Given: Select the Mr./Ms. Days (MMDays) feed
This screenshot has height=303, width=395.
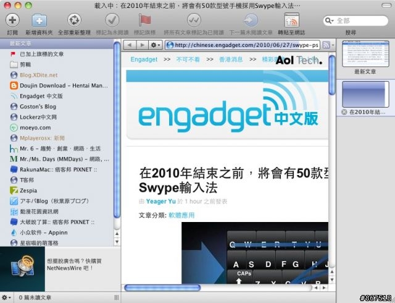Looking at the screenshot, I should pos(57,159).
